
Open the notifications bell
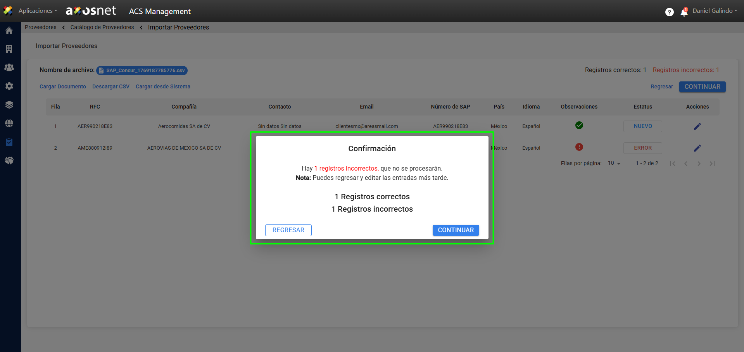pos(684,12)
